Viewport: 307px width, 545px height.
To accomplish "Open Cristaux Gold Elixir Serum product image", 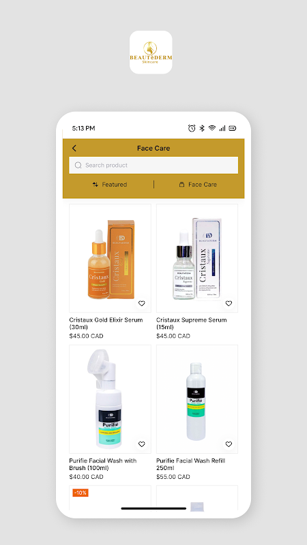I will click(x=110, y=258).
